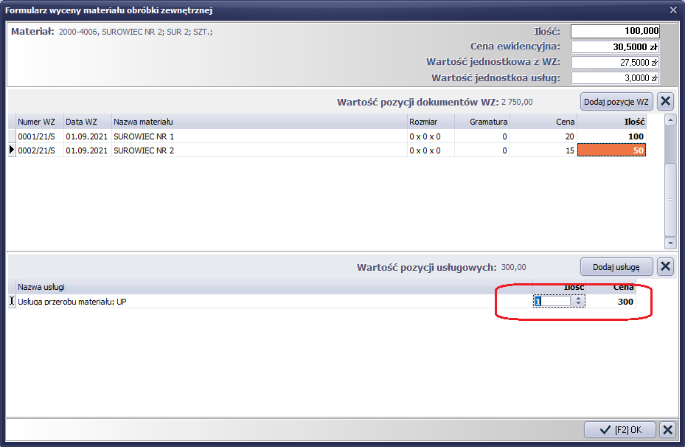Click the Nazwa materiału column header

(x=258, y=122)
